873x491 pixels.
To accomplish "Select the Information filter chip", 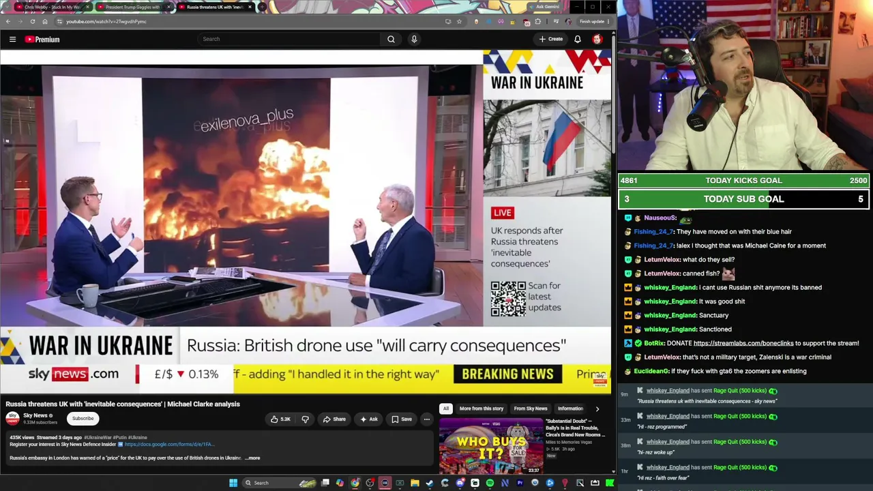I will pos(570,408).
